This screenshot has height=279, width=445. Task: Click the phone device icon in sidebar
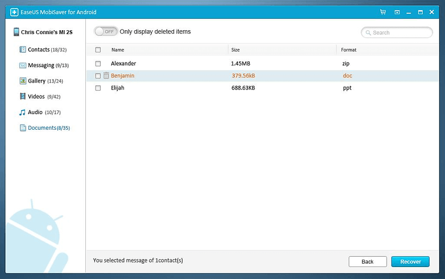point(16,32)
